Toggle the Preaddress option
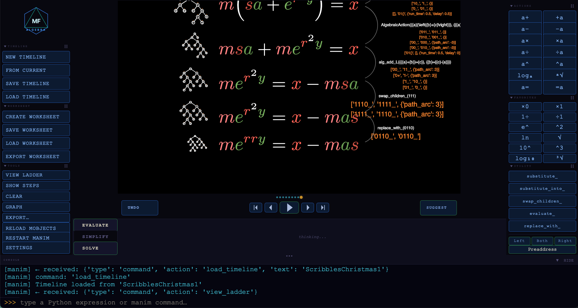Viewport: 578px width, 308px height. (542, 249)
